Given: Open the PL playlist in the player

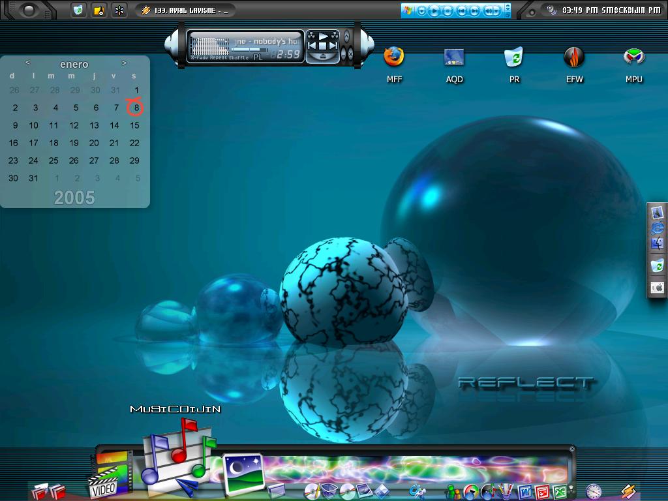Looking at the screenshot, I should (x=258, y=57).
